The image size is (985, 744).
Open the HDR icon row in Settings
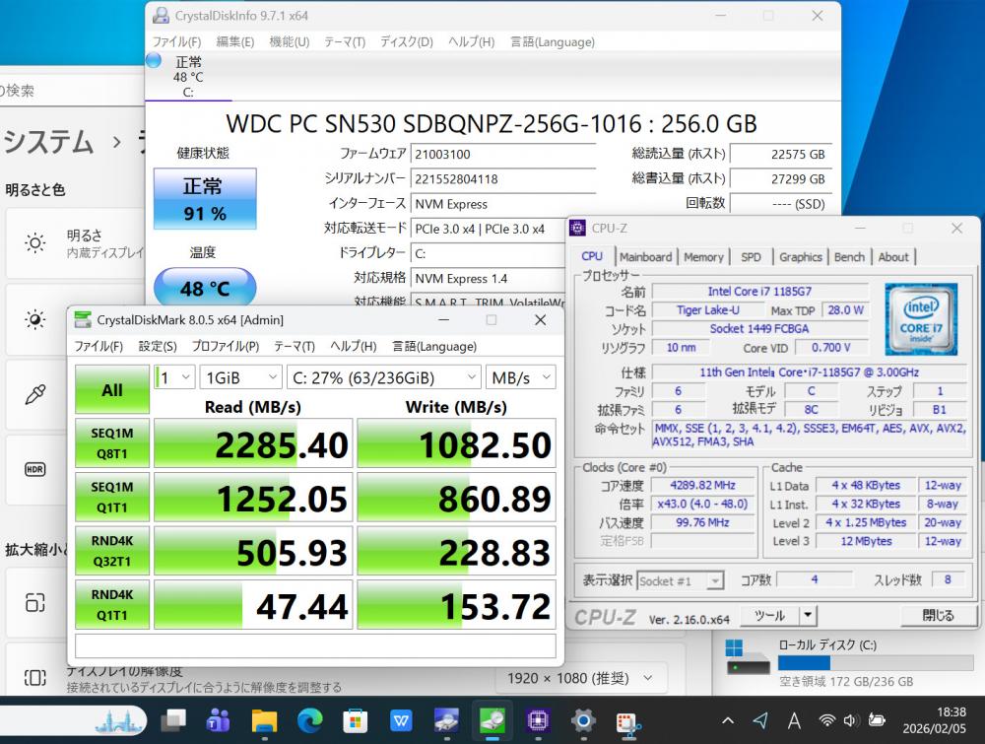click(x=35, y=469)
